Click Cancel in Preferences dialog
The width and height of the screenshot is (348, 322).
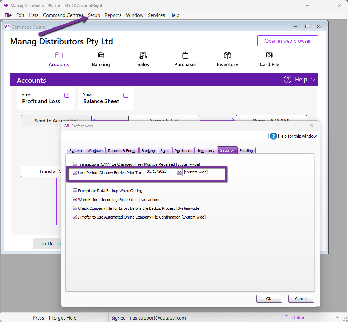[x=301, y=299]
